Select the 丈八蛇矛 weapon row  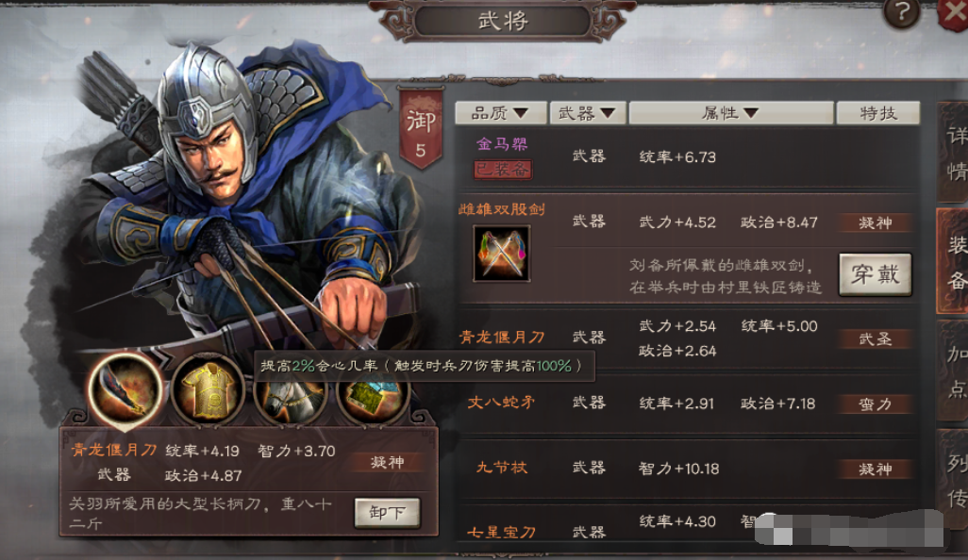tap(687, 404)
